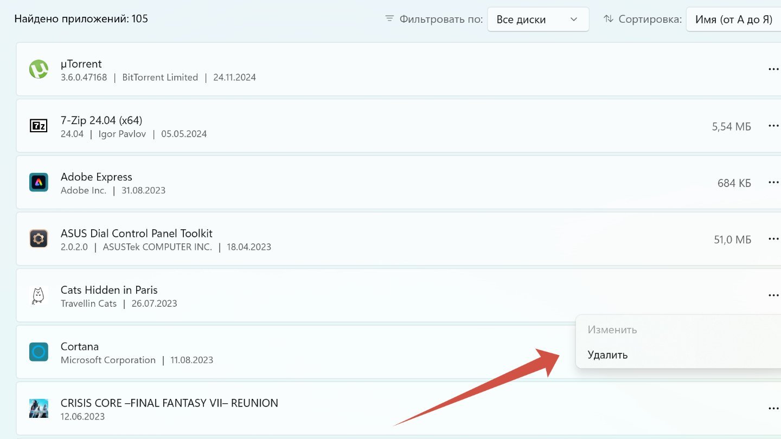The width and height of the screenshot is (781, 439).
Task: Click the 'Adobe Inc. | 31.08.2023' line
Action: 113,191
